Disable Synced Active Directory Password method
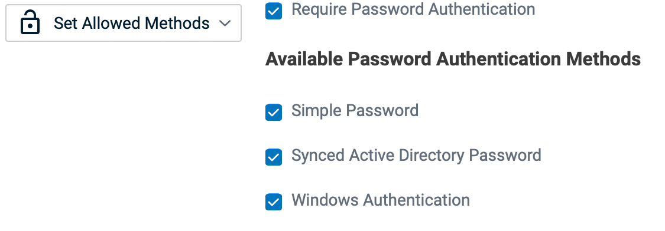 click(274, 157)
